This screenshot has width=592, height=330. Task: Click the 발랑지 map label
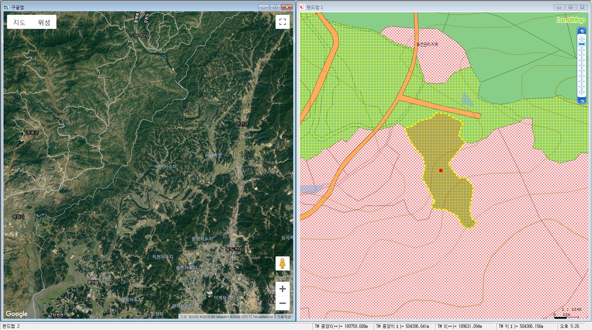157,314
